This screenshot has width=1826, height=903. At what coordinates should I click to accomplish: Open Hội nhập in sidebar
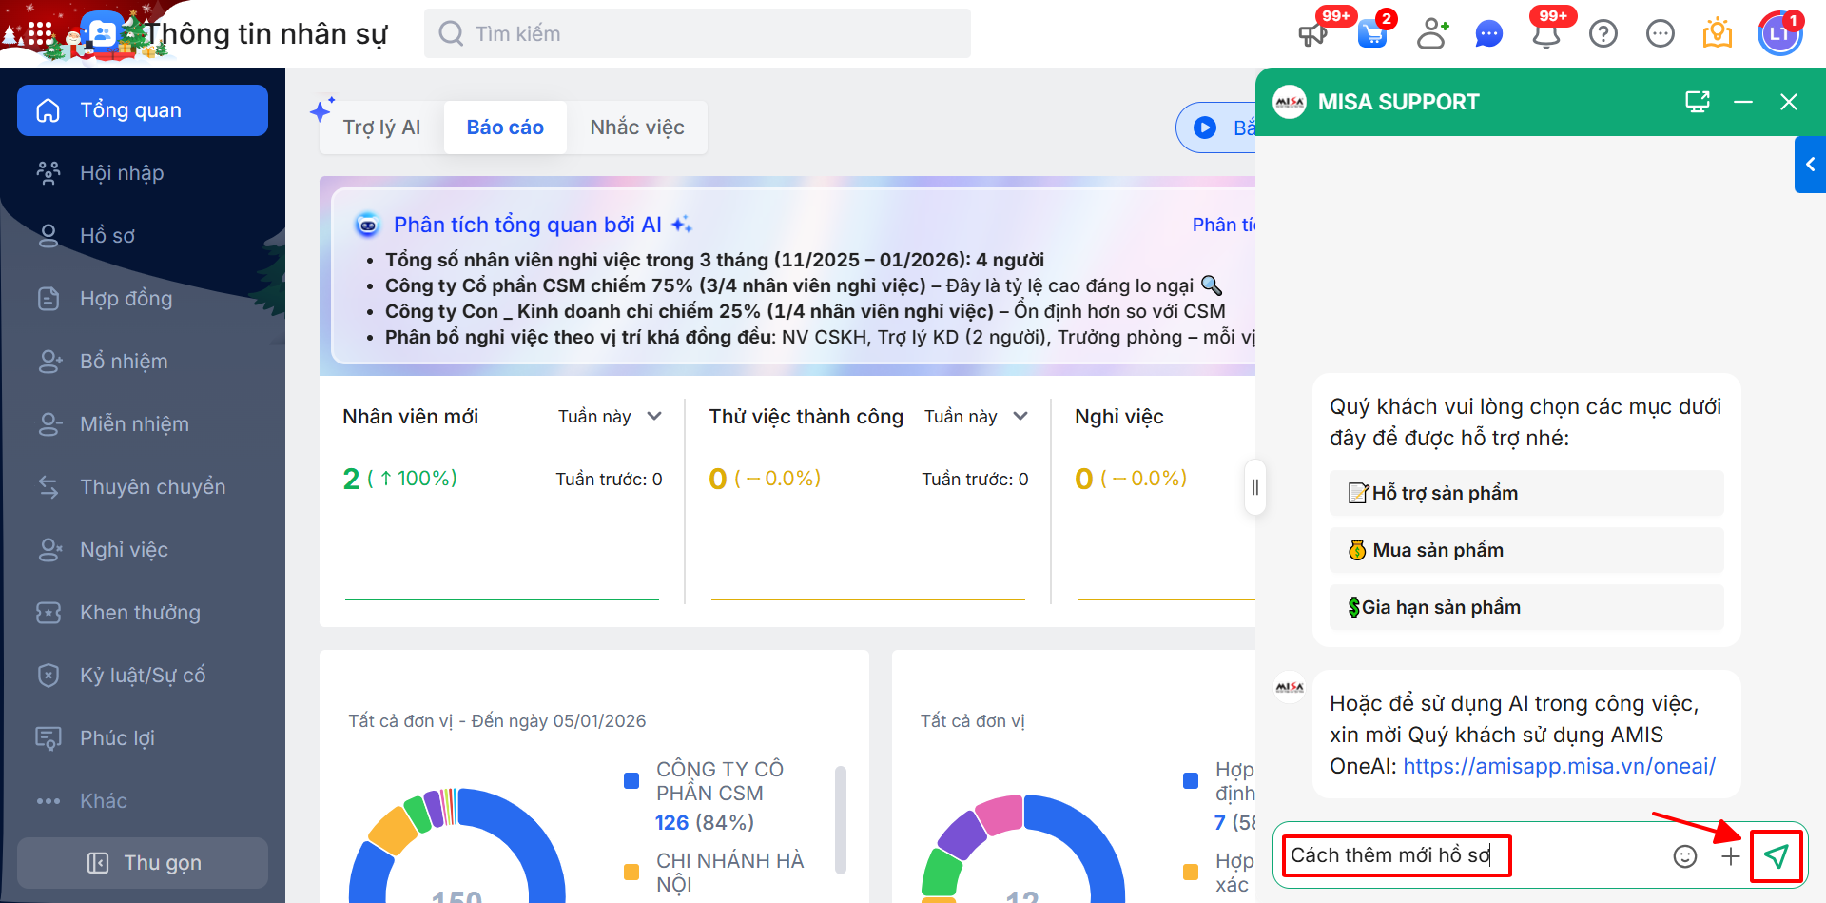[x=143, y=173]
